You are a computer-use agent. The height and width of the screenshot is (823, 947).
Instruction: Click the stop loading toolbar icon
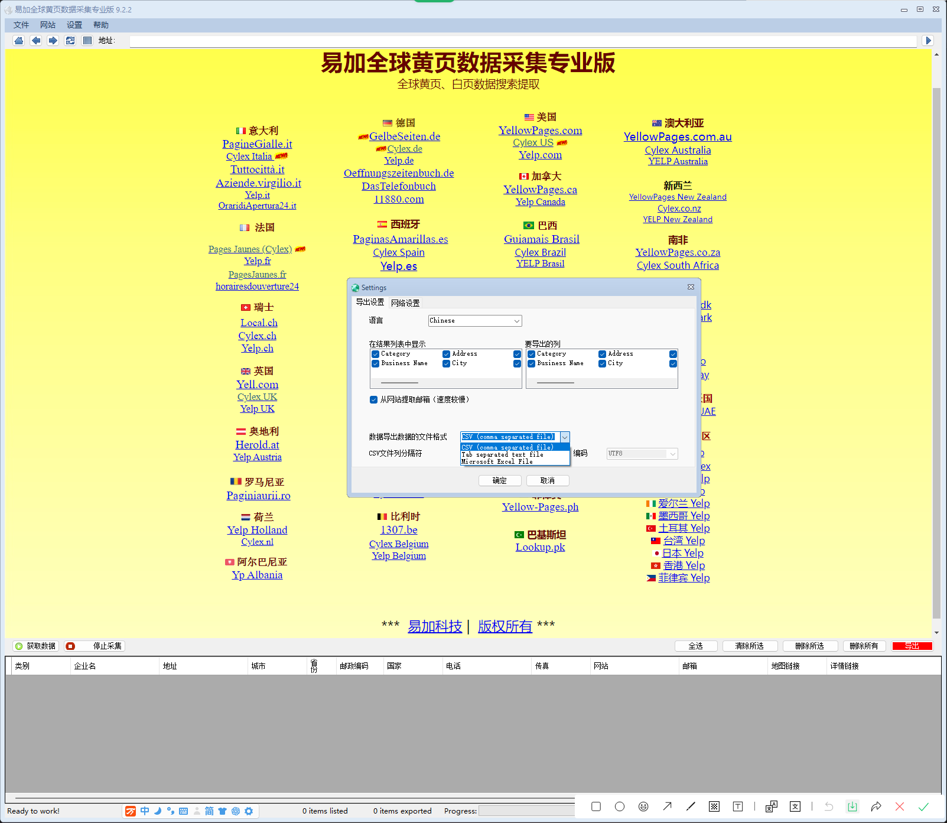coord(87,40)
